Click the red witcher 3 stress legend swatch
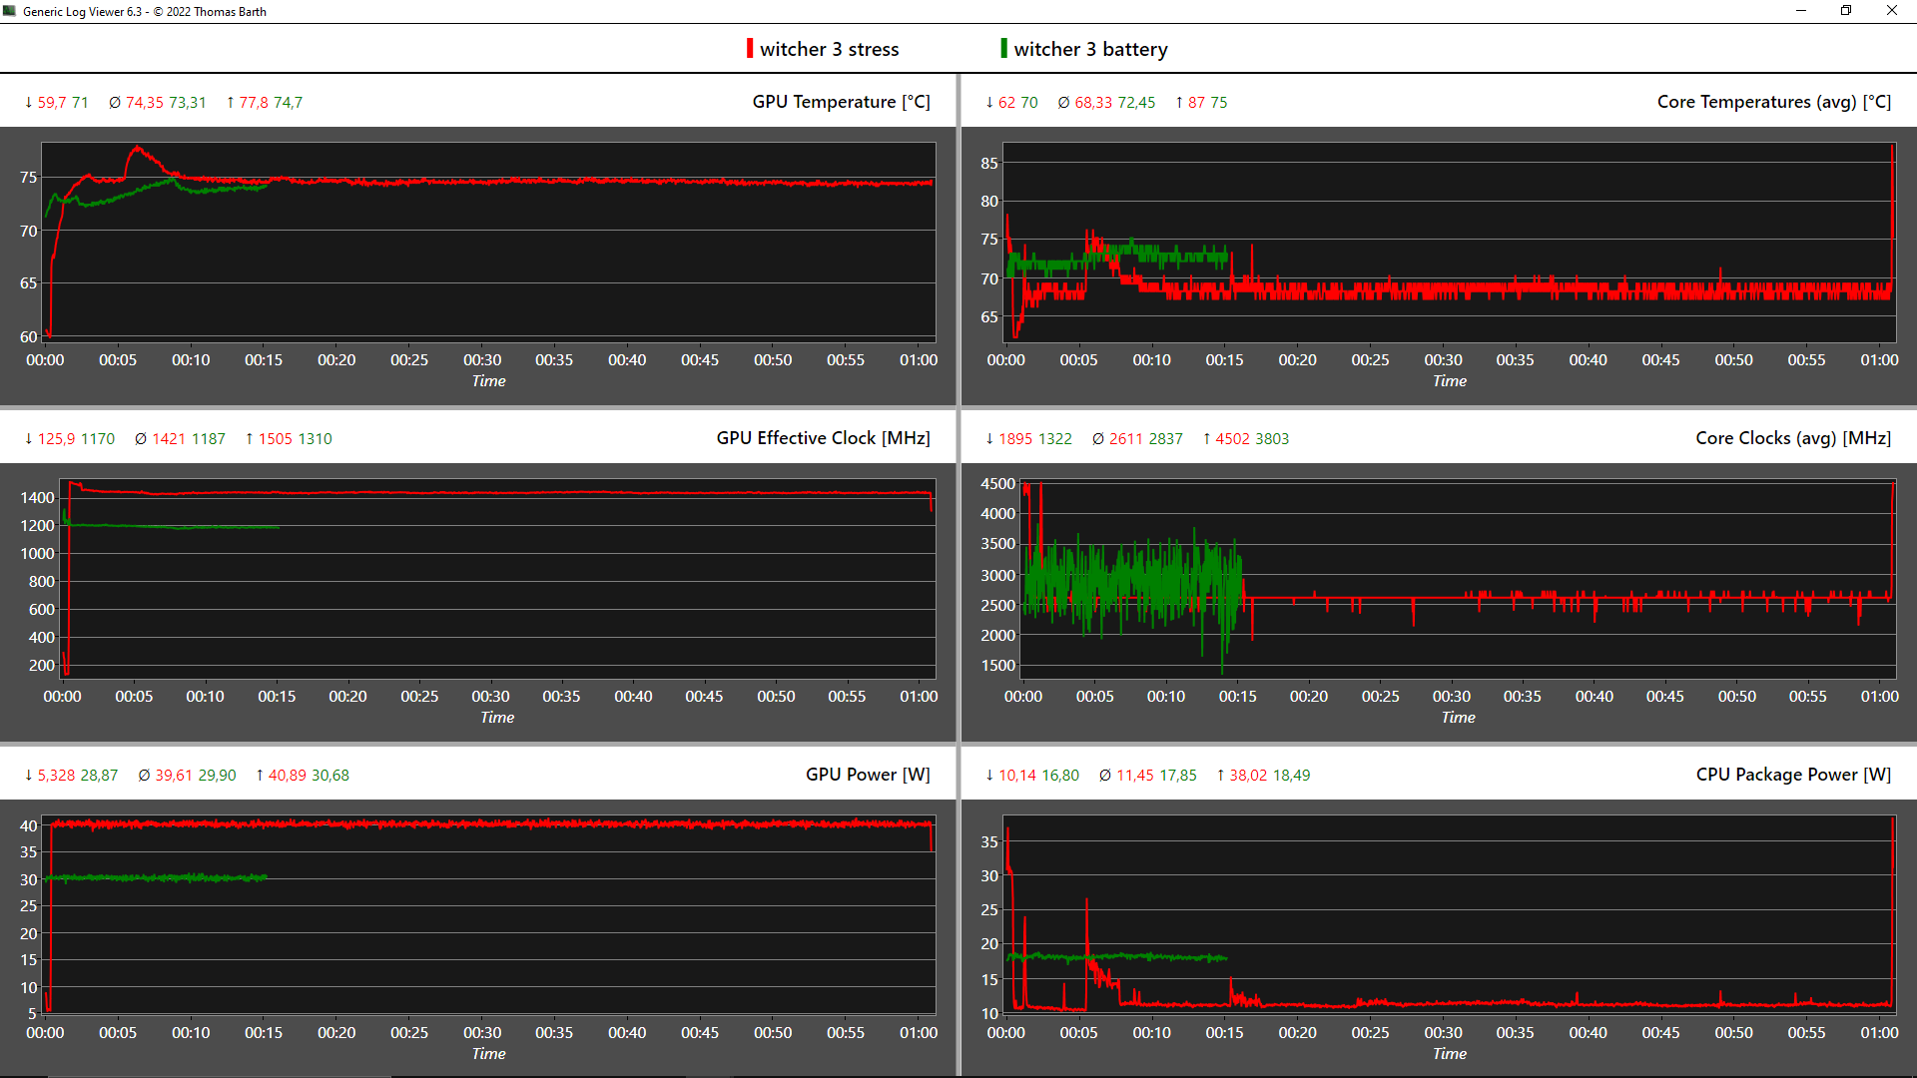This screenshot has width=1917, height=1078. 750,49
